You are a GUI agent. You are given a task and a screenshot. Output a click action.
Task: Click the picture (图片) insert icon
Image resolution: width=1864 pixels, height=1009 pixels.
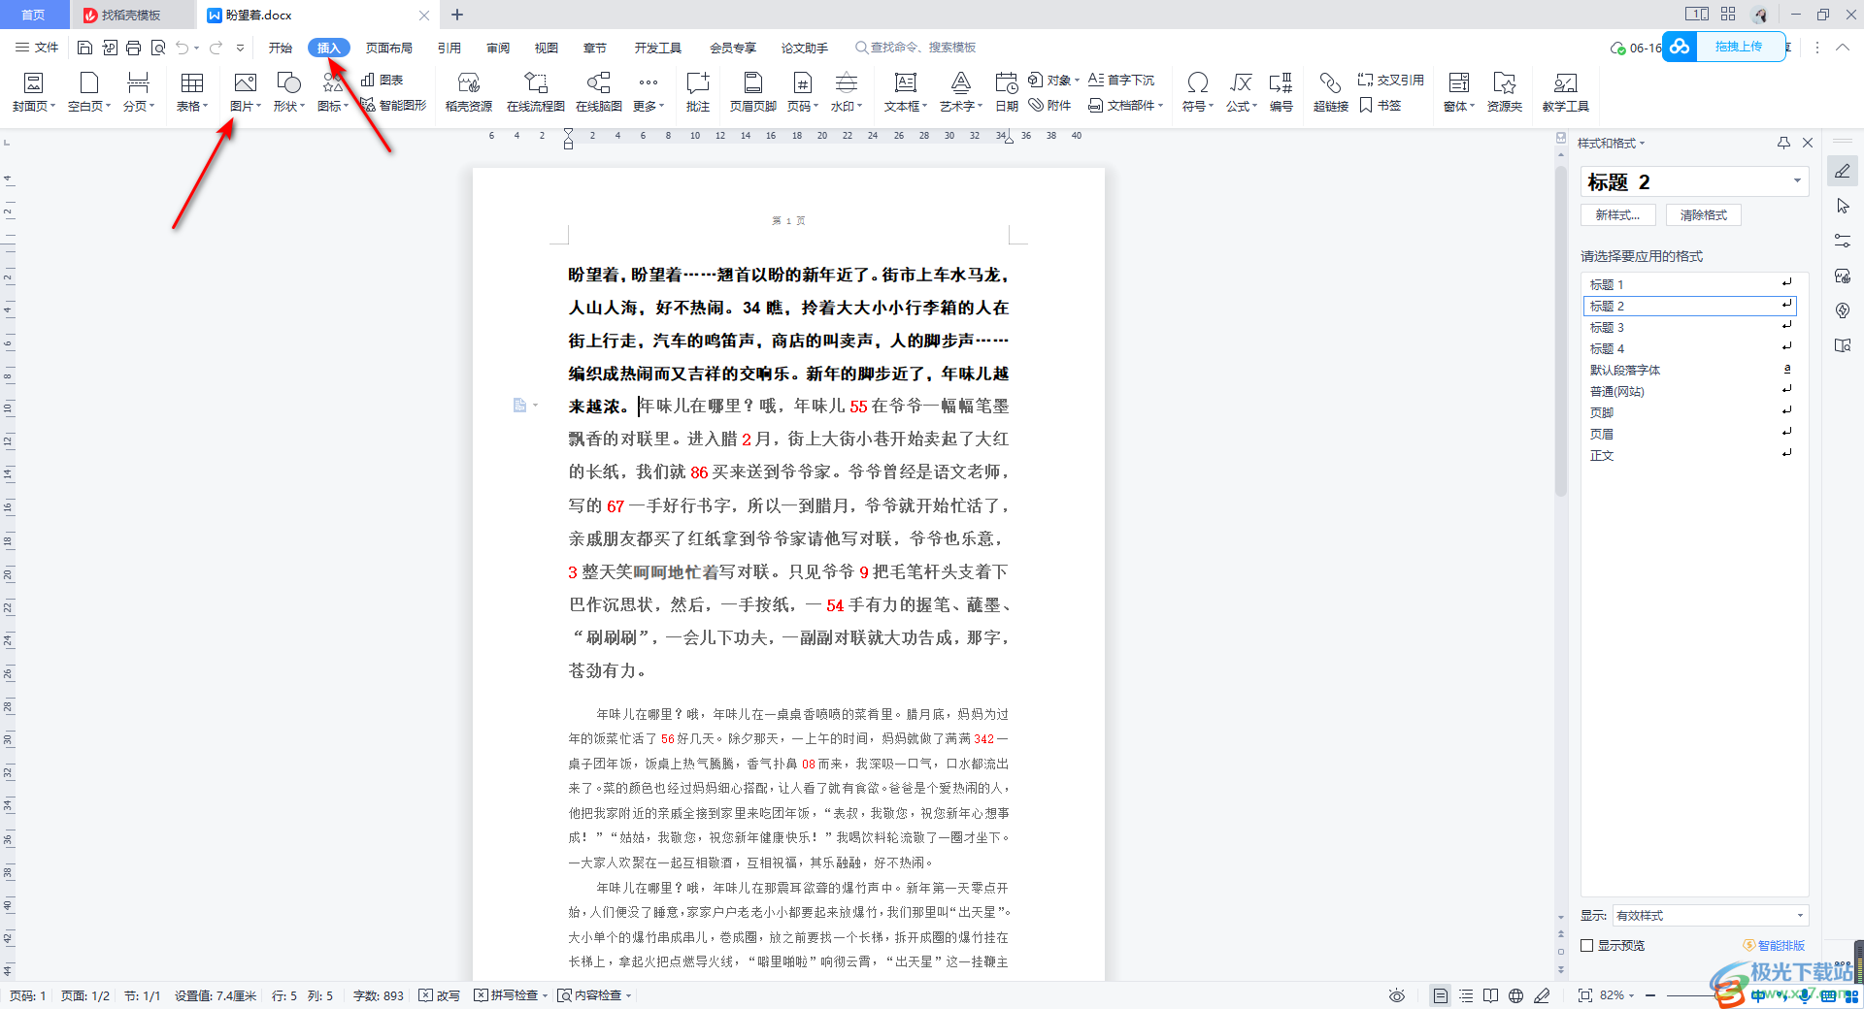(245, 83)
